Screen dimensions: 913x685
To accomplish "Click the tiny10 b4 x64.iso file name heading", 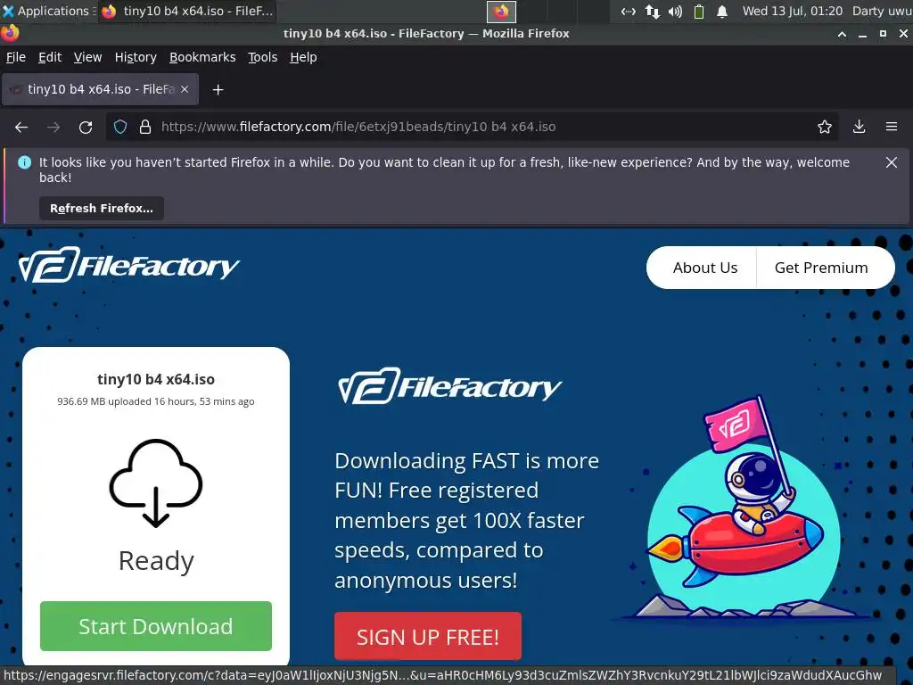I will (156, 379).
